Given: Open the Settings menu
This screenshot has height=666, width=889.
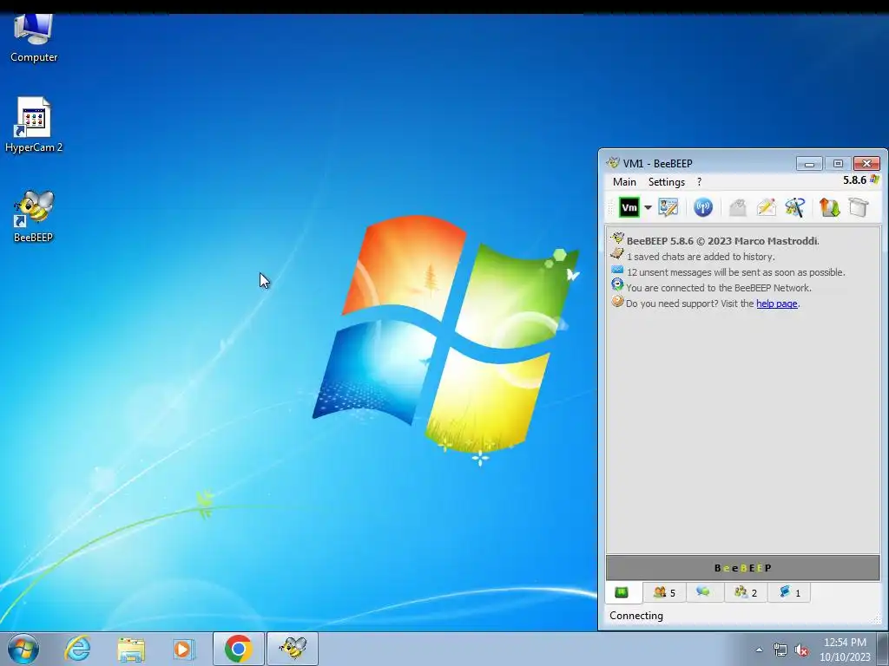Looking at the screenshot, I should tap(667, 182).
